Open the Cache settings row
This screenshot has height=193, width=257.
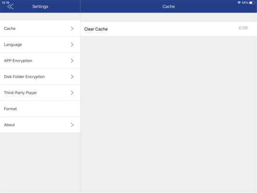40,28
